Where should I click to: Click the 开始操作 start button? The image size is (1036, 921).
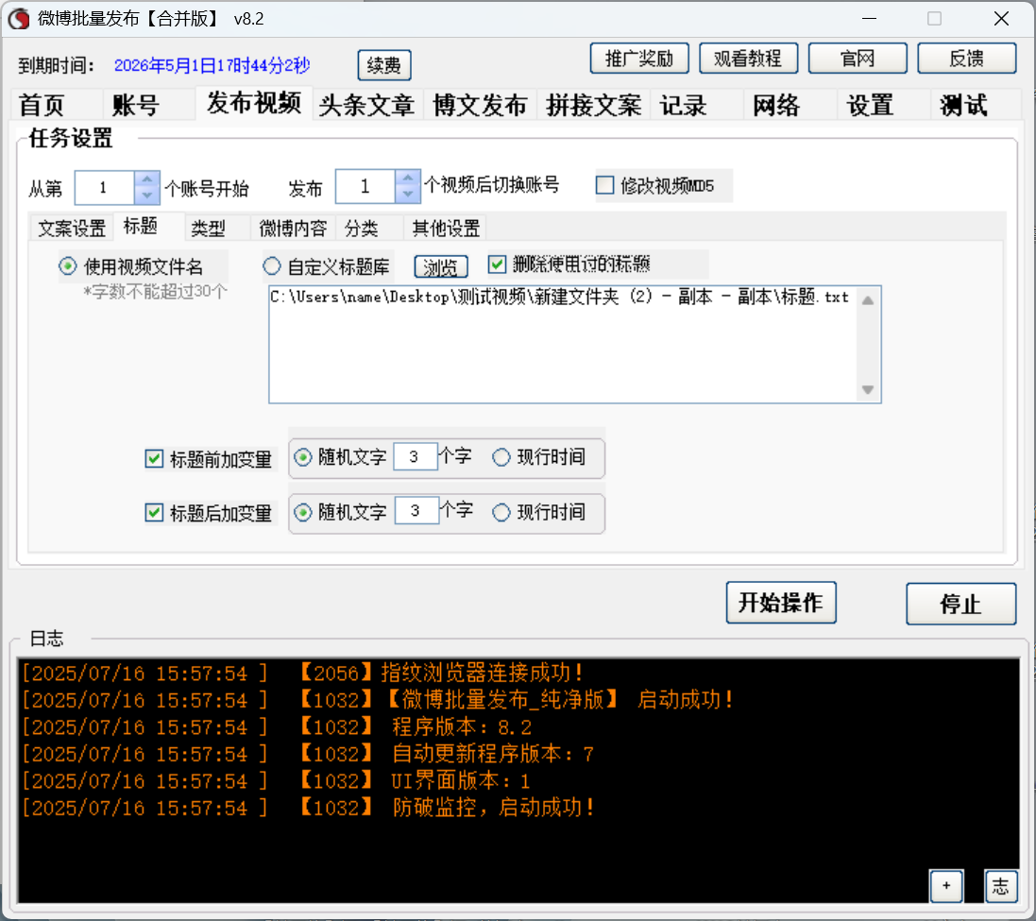[x=781, y=603]
